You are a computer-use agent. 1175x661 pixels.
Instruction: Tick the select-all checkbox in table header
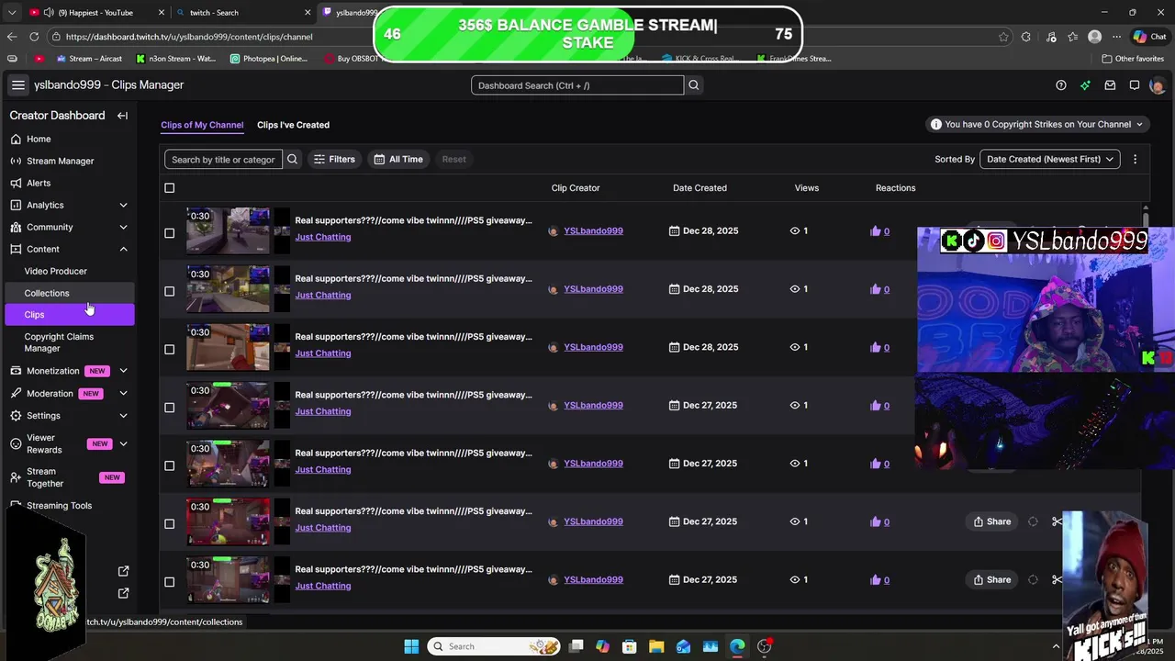(x=169, y=188)
